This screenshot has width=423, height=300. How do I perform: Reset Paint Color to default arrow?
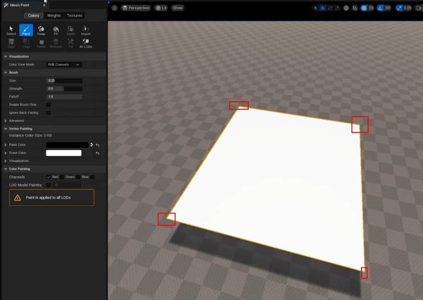97,145
